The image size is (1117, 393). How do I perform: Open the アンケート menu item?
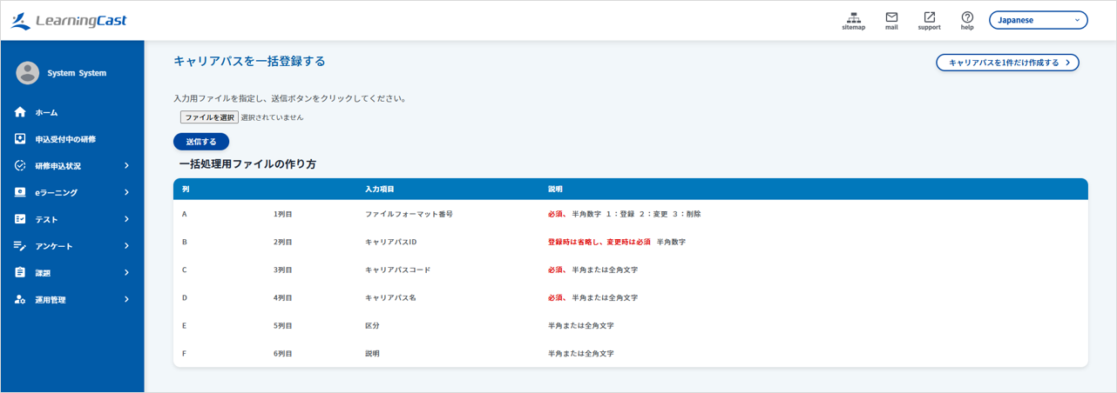point(54,246)
